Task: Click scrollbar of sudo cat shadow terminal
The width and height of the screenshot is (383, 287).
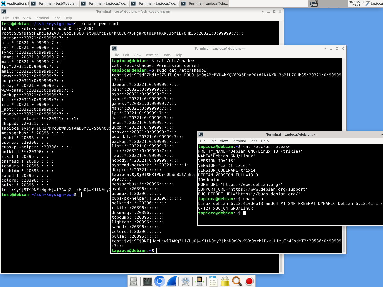Action: coord(343,155)
